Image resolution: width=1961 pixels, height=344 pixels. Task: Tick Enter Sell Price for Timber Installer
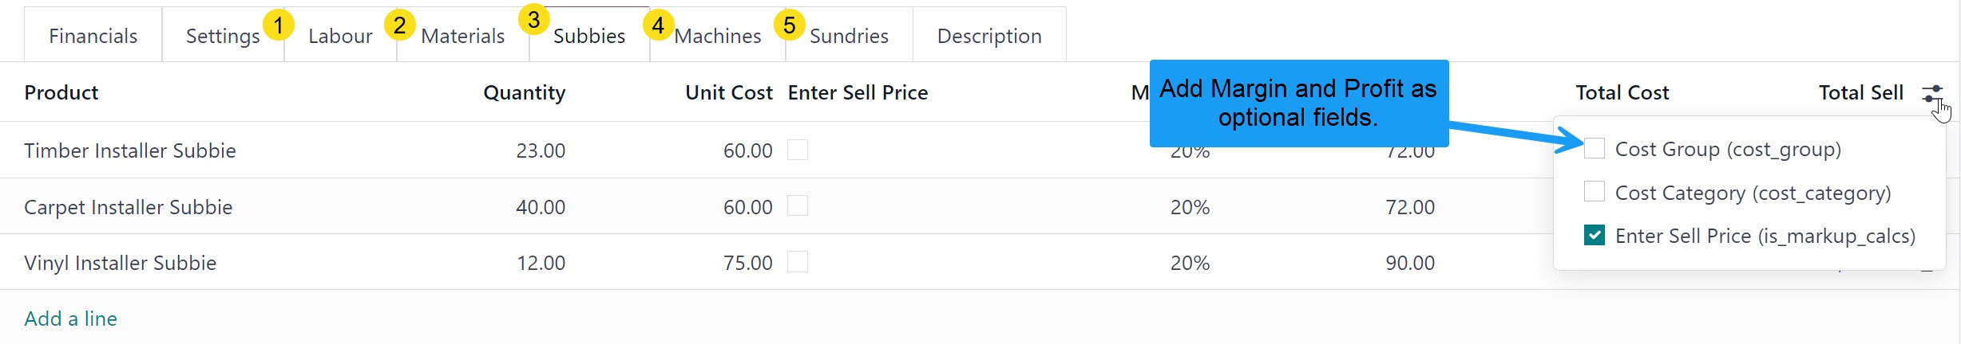[x=798, y=150]
